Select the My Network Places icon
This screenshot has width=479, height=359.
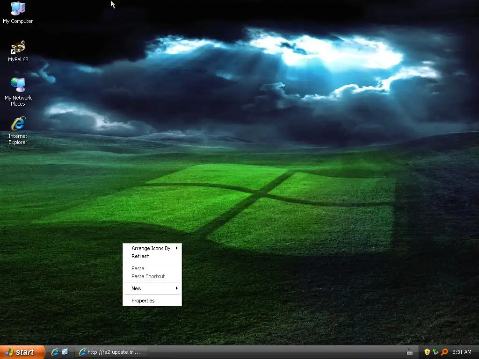(x=18, y=92)
